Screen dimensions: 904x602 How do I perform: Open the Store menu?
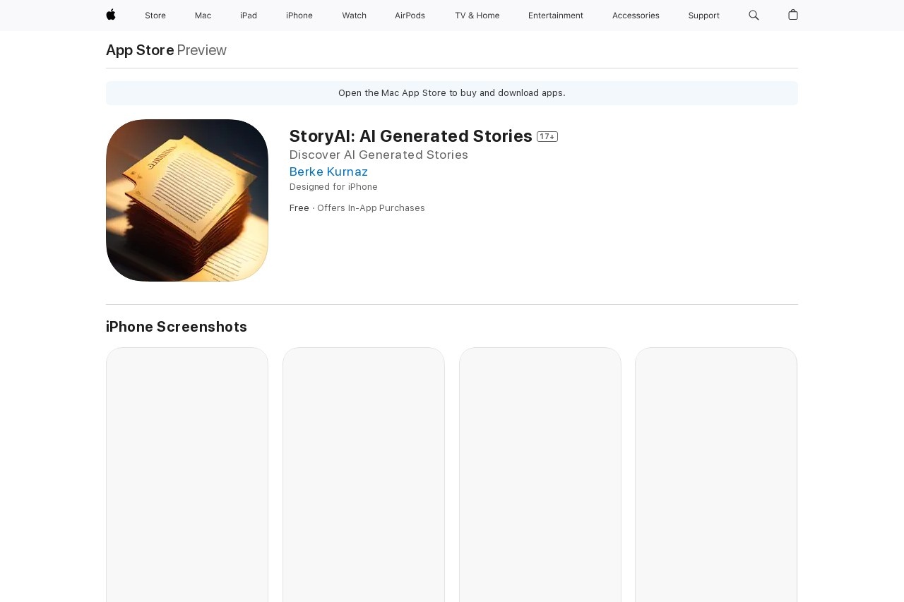pos(155,16)
